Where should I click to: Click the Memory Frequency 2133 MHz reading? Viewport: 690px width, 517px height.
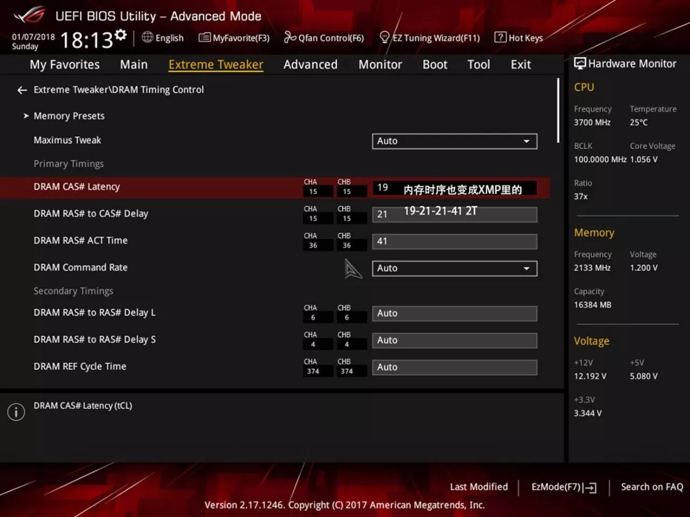[592, 268]
